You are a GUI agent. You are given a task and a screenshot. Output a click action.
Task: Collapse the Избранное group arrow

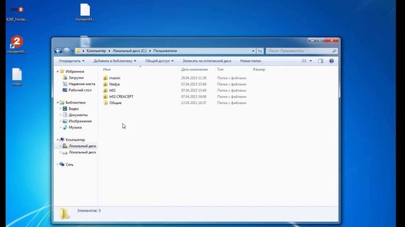pyautogui.click(x=58, y=71)
